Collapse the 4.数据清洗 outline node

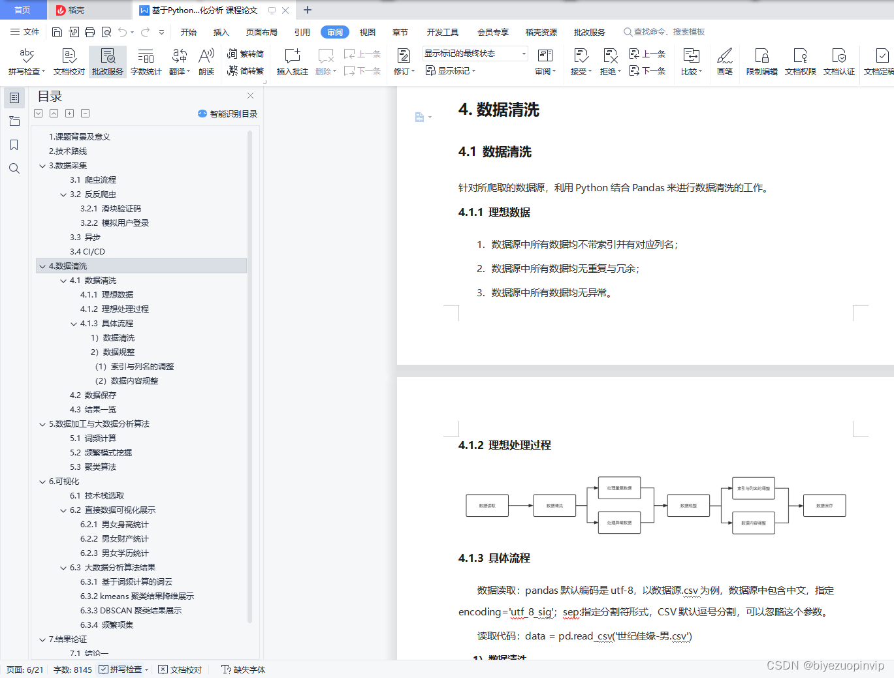coord(42,266)
